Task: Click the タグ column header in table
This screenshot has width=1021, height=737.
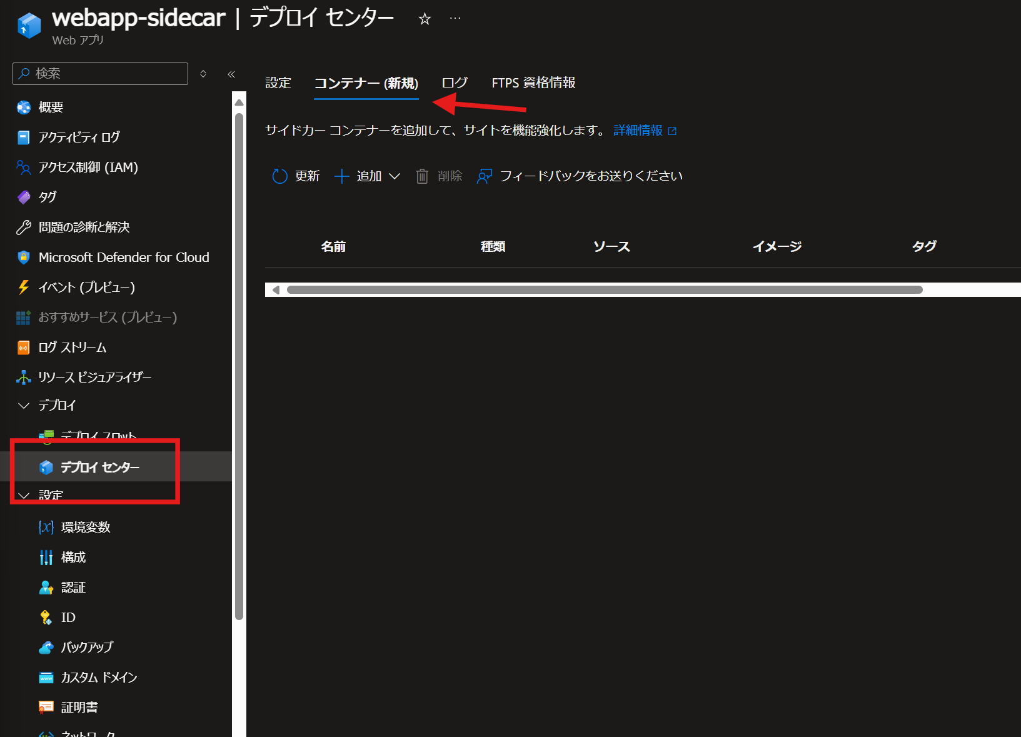Action: point(923,247)
